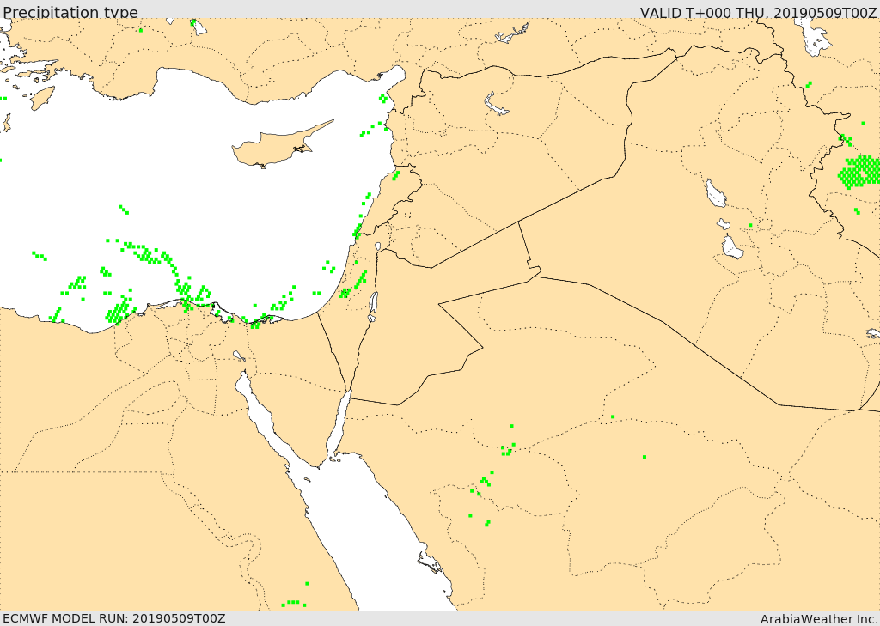Image resolution: width=880 pixels, height=626 pixels.
Task: Click the large green precipitation cluster over Iran
Action: point(859,172)
